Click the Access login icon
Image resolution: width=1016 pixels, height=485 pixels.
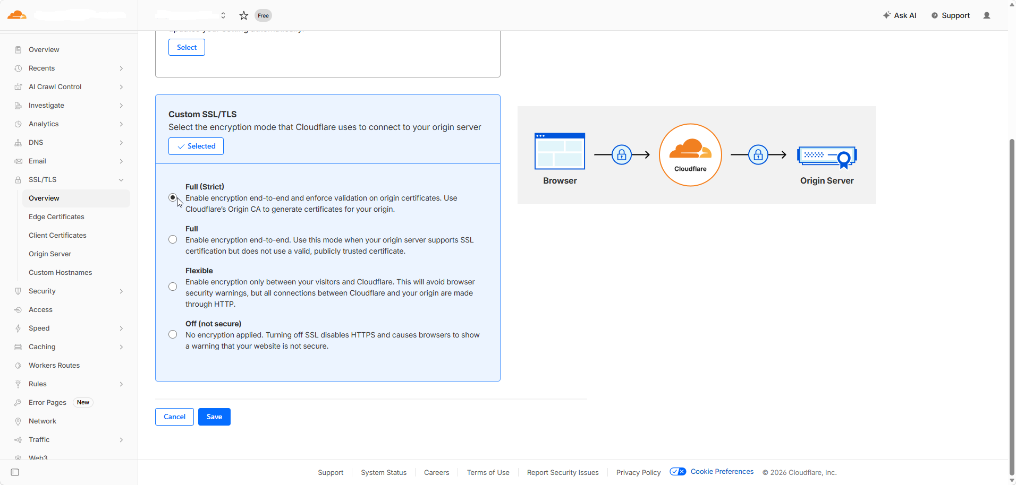(x=18, y=310)
